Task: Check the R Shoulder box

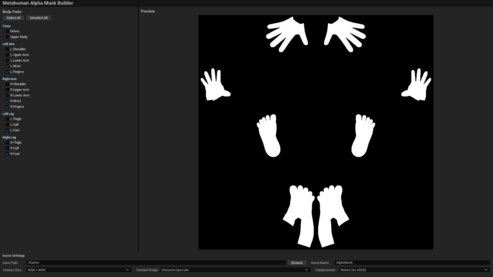Action: tap(7, 84)
